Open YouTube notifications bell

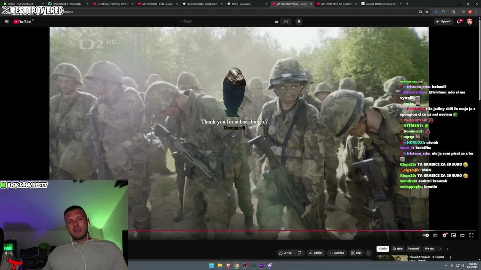click(x=459, y=21)
